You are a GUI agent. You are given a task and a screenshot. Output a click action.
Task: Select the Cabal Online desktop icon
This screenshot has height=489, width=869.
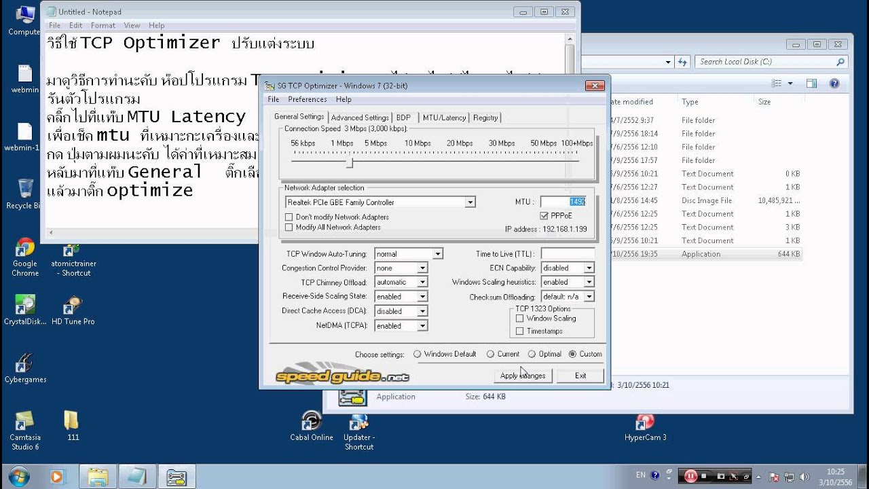[x=312, y=426]
